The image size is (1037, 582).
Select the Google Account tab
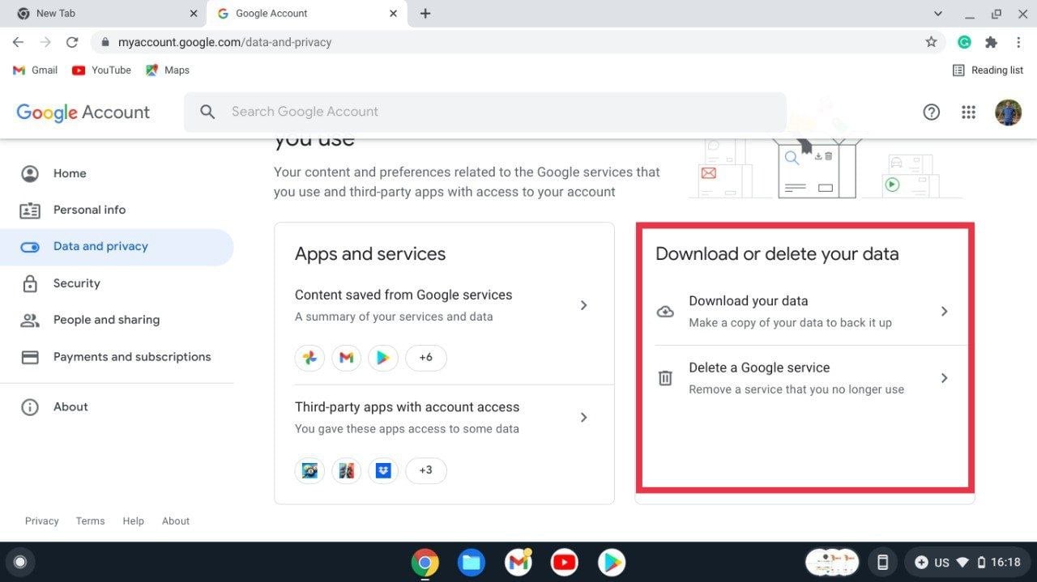click(308, 14)
